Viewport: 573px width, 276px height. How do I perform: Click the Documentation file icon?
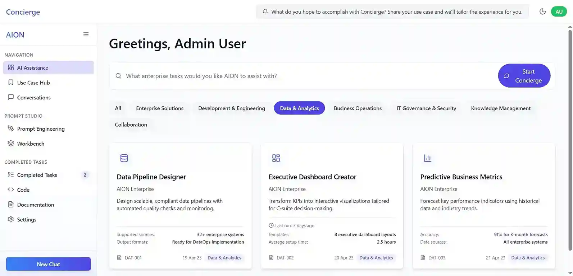(11, 205)
